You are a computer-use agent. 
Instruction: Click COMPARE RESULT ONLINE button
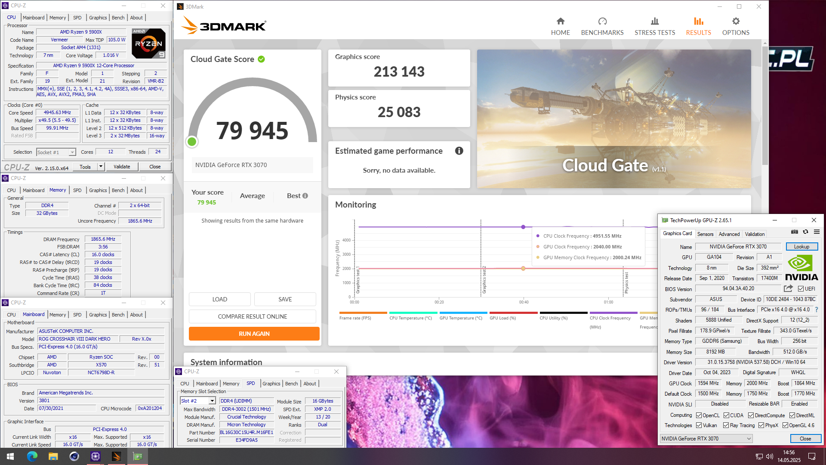click(253, 316)
